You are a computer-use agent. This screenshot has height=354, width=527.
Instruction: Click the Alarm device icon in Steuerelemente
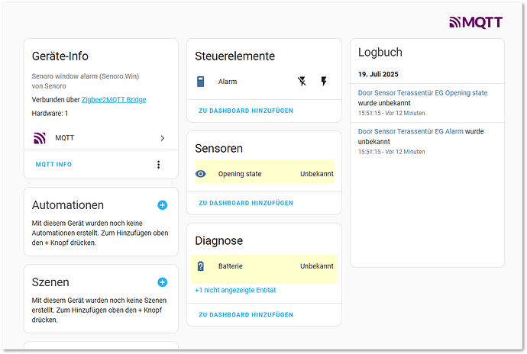tap(200, 81)
